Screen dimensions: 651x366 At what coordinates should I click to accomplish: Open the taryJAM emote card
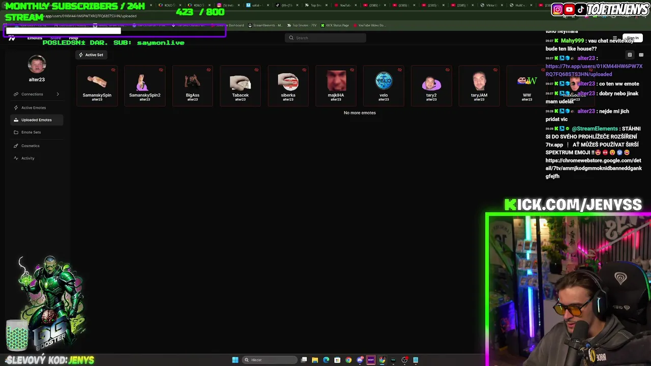[x=479, y=85]
